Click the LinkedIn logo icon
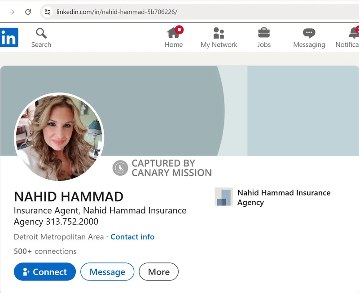 point(9,37)
